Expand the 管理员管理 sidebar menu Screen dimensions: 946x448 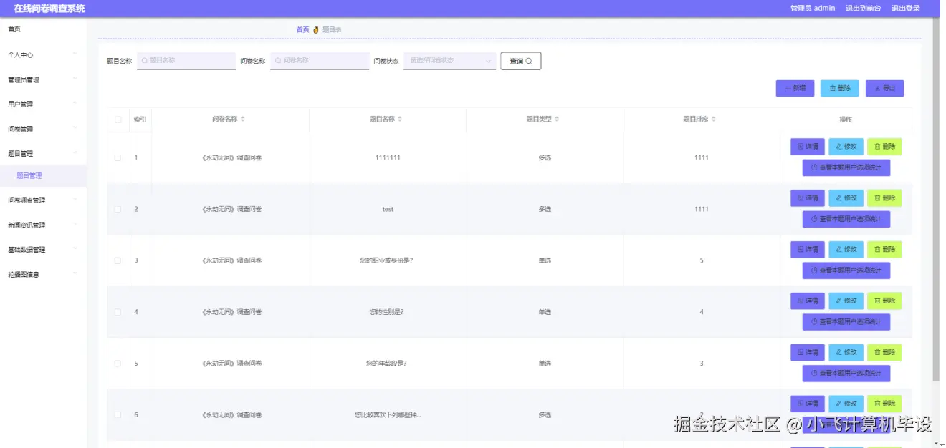43,79
